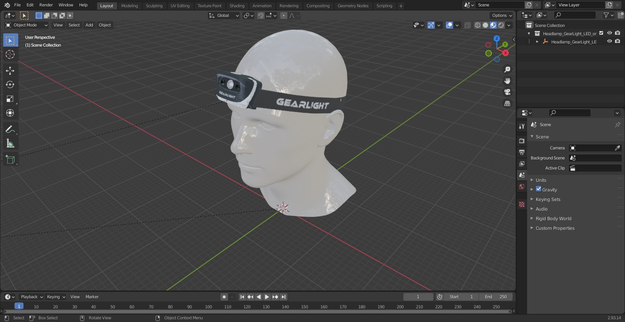
Task: Open the Add menu in viewport header
Action: [89, 25]
